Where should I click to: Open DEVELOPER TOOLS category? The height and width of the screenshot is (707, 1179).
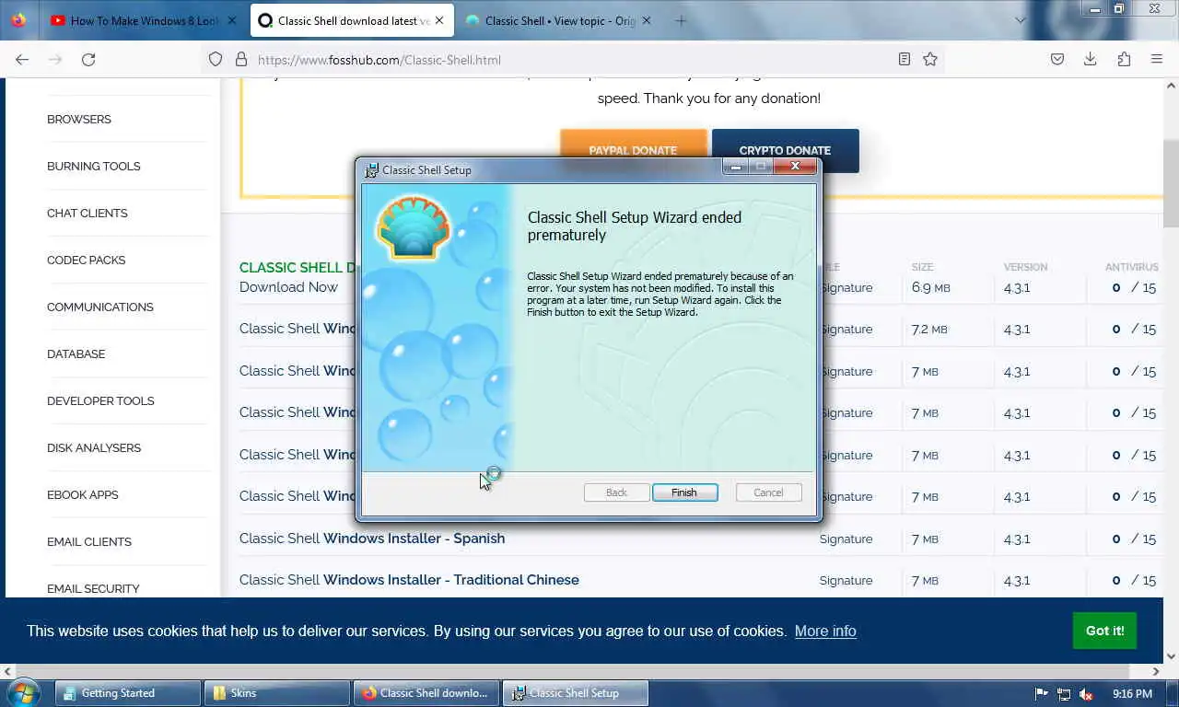coord(100,400)
